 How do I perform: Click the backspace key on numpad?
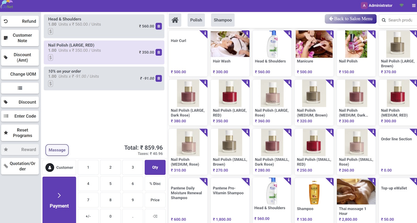155,216
